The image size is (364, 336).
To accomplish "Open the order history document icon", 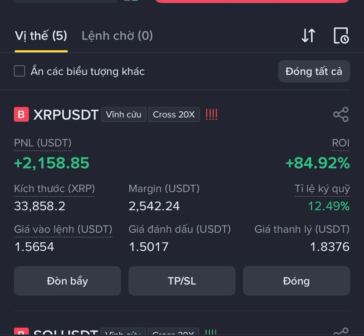I will pos(341,36).
